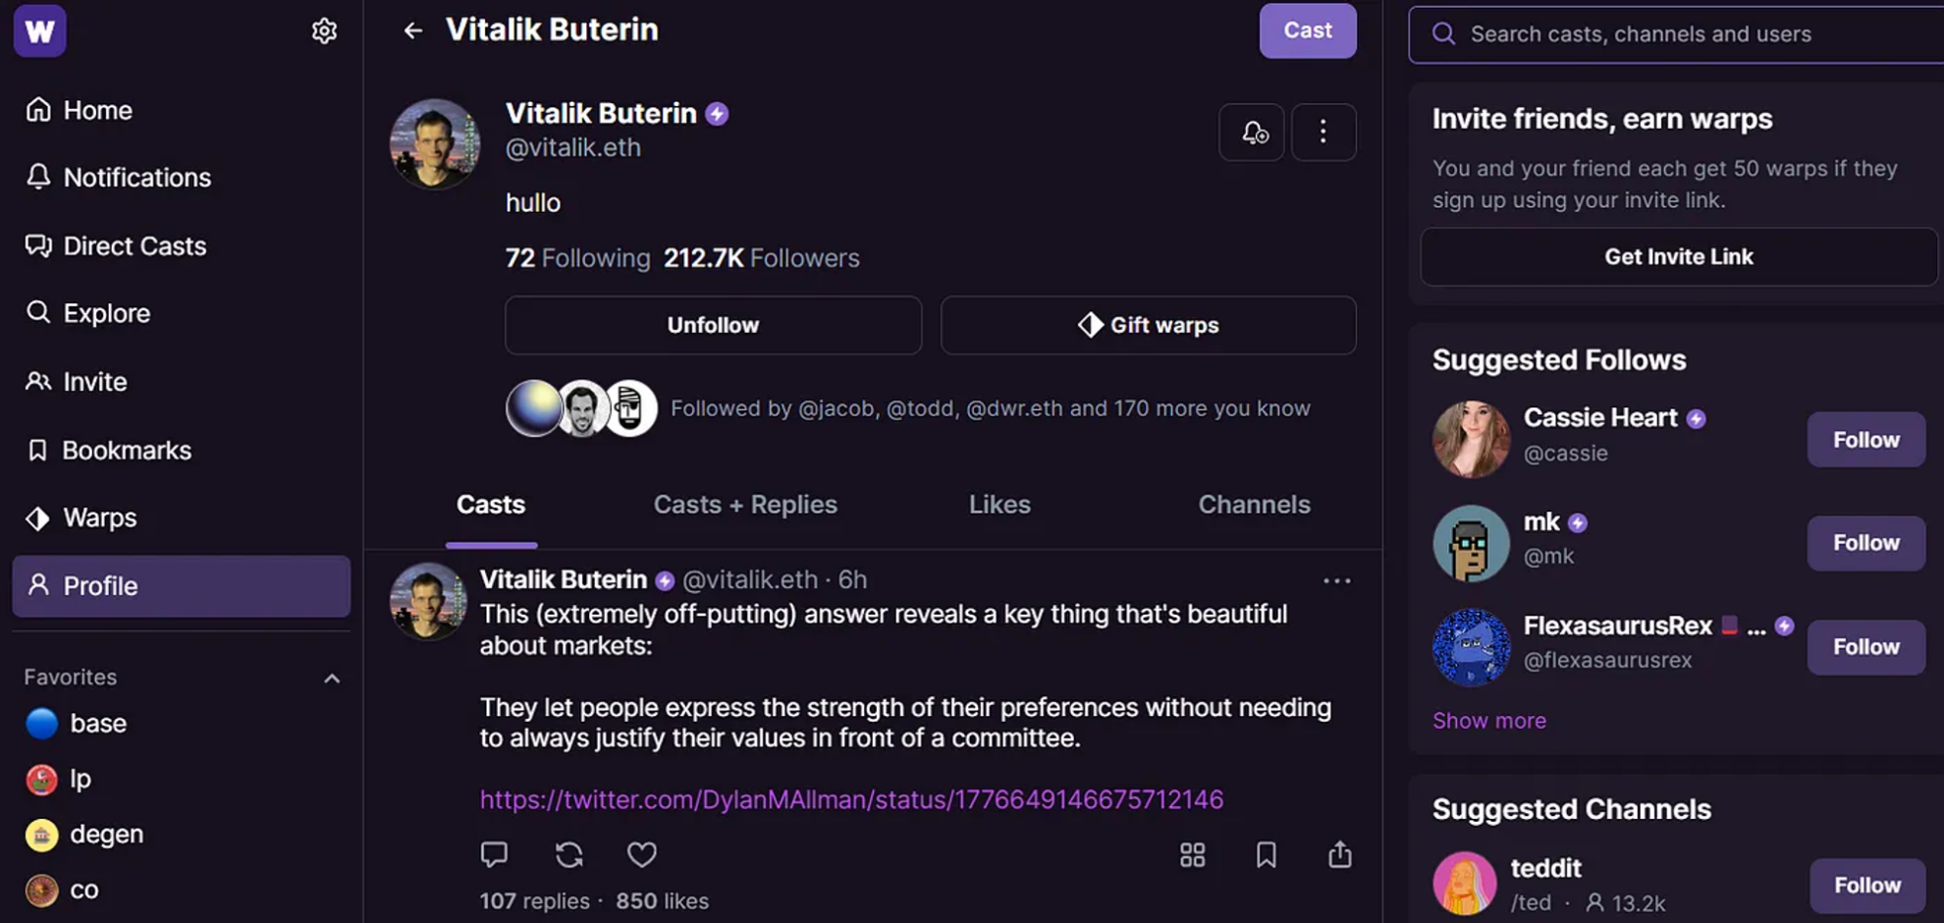Click the Gift warps button
This screenshot has height=923, width=1944.
(1148, 325)
